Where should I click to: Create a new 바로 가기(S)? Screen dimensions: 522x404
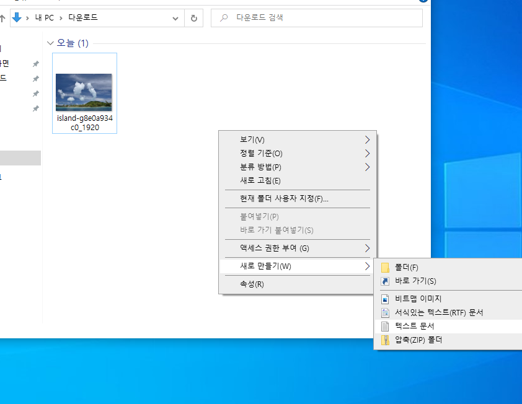448,281
